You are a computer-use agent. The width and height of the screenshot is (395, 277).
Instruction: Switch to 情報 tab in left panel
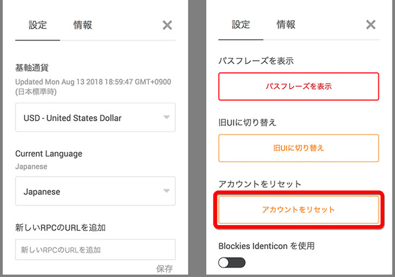(x=82, y=25)
